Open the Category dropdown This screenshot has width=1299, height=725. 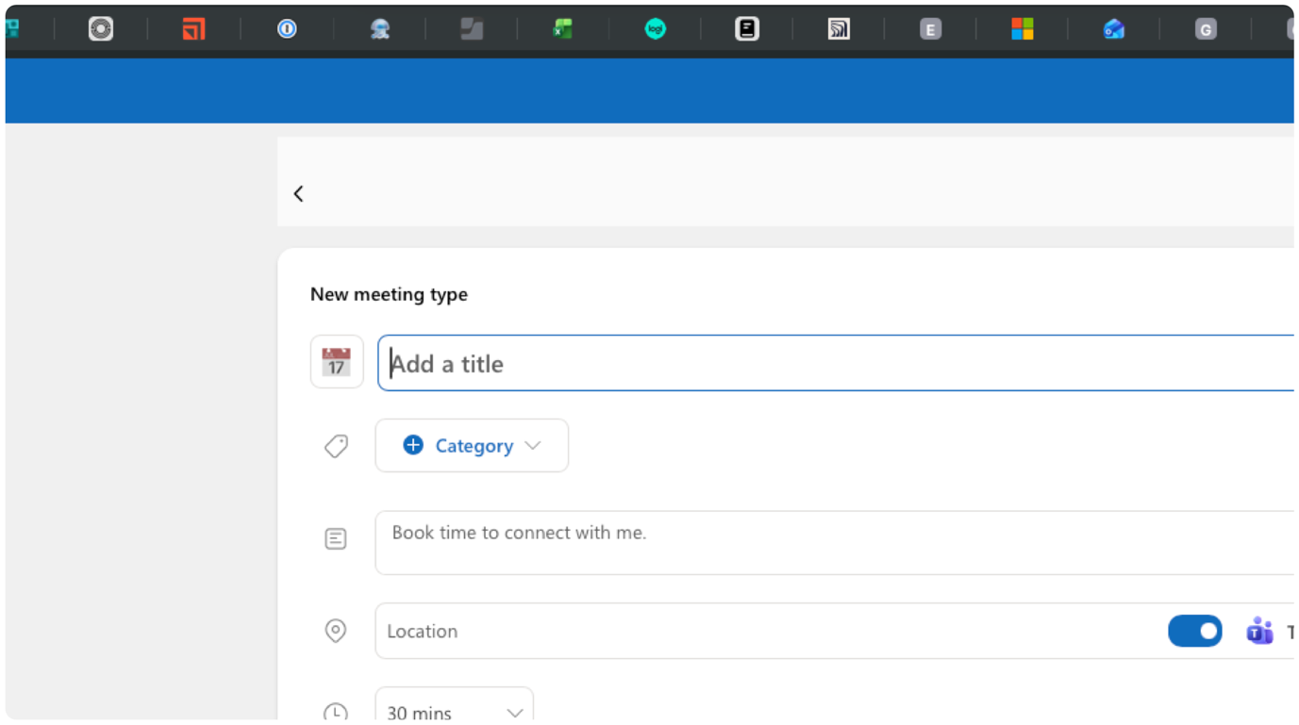click(x=472, y=446)
